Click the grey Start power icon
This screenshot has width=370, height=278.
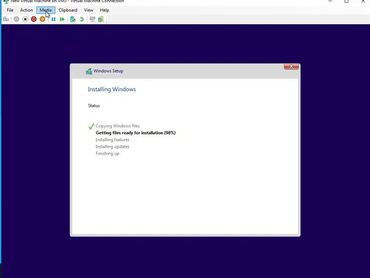pyautogui.click(x=16, y=19)
